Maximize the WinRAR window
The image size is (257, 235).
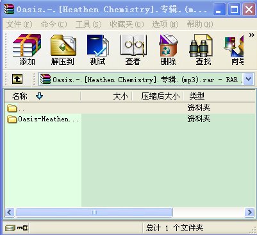click(x=234, y=10)
